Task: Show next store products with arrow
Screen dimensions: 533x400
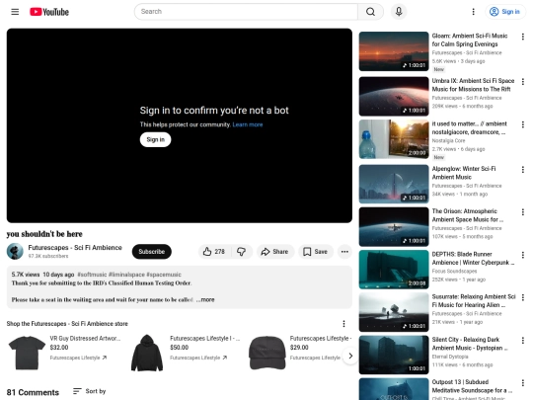Action: 350,356
